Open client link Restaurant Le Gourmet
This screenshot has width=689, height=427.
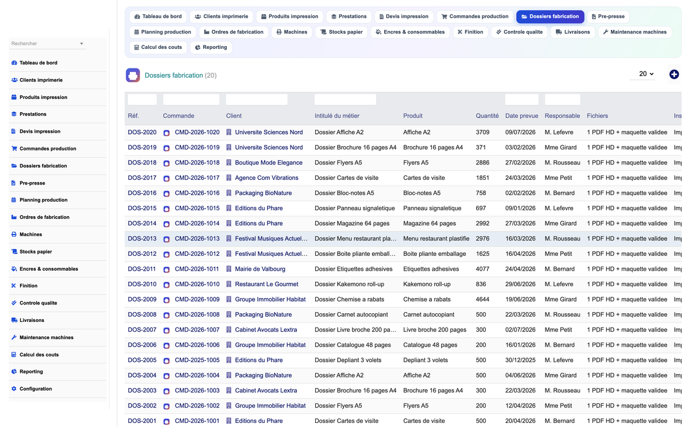point(266,284)
